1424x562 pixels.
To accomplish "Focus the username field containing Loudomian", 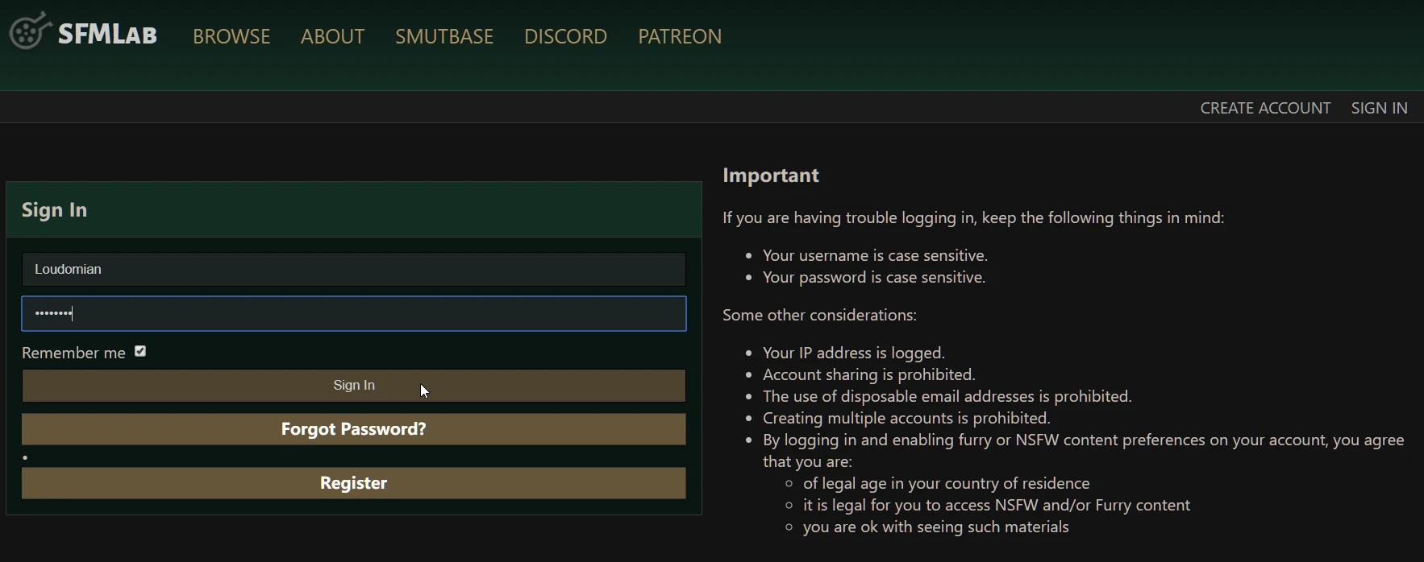I will pos(354,269).
